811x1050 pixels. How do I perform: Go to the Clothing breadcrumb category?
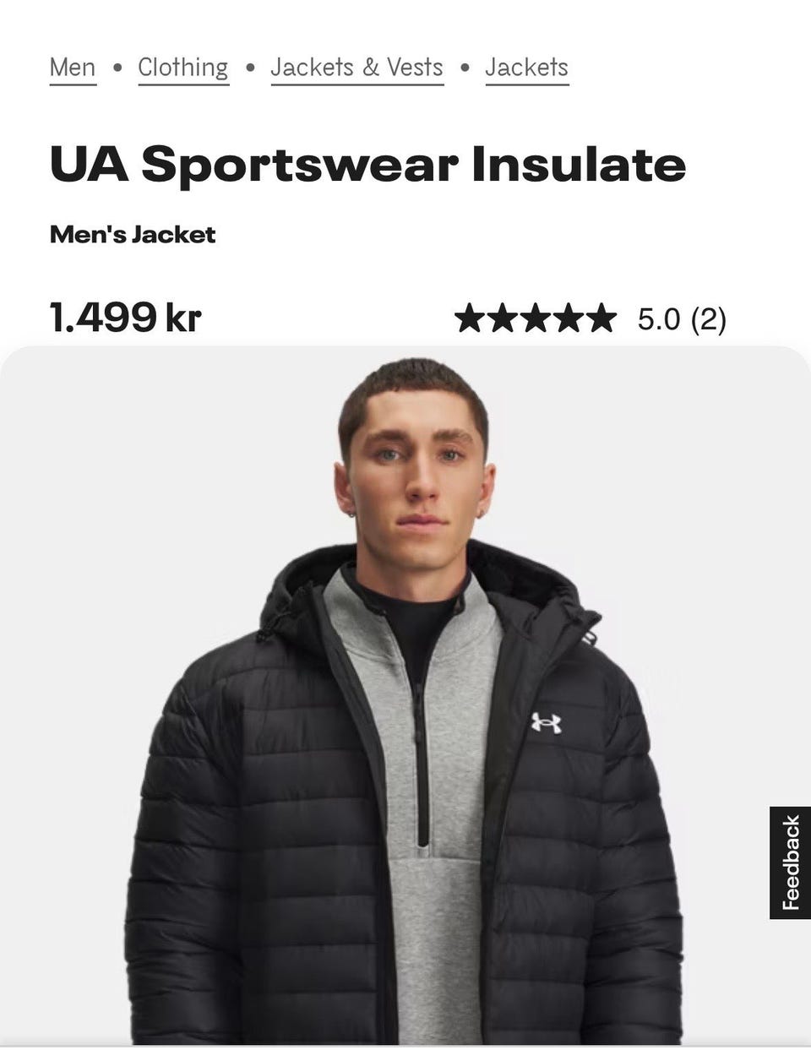183,68
